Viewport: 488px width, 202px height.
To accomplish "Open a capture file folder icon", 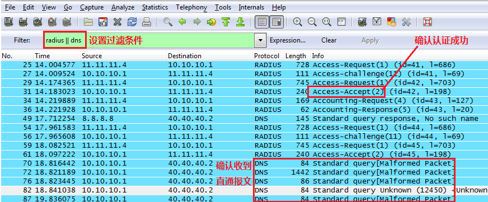I will point(88,22).
